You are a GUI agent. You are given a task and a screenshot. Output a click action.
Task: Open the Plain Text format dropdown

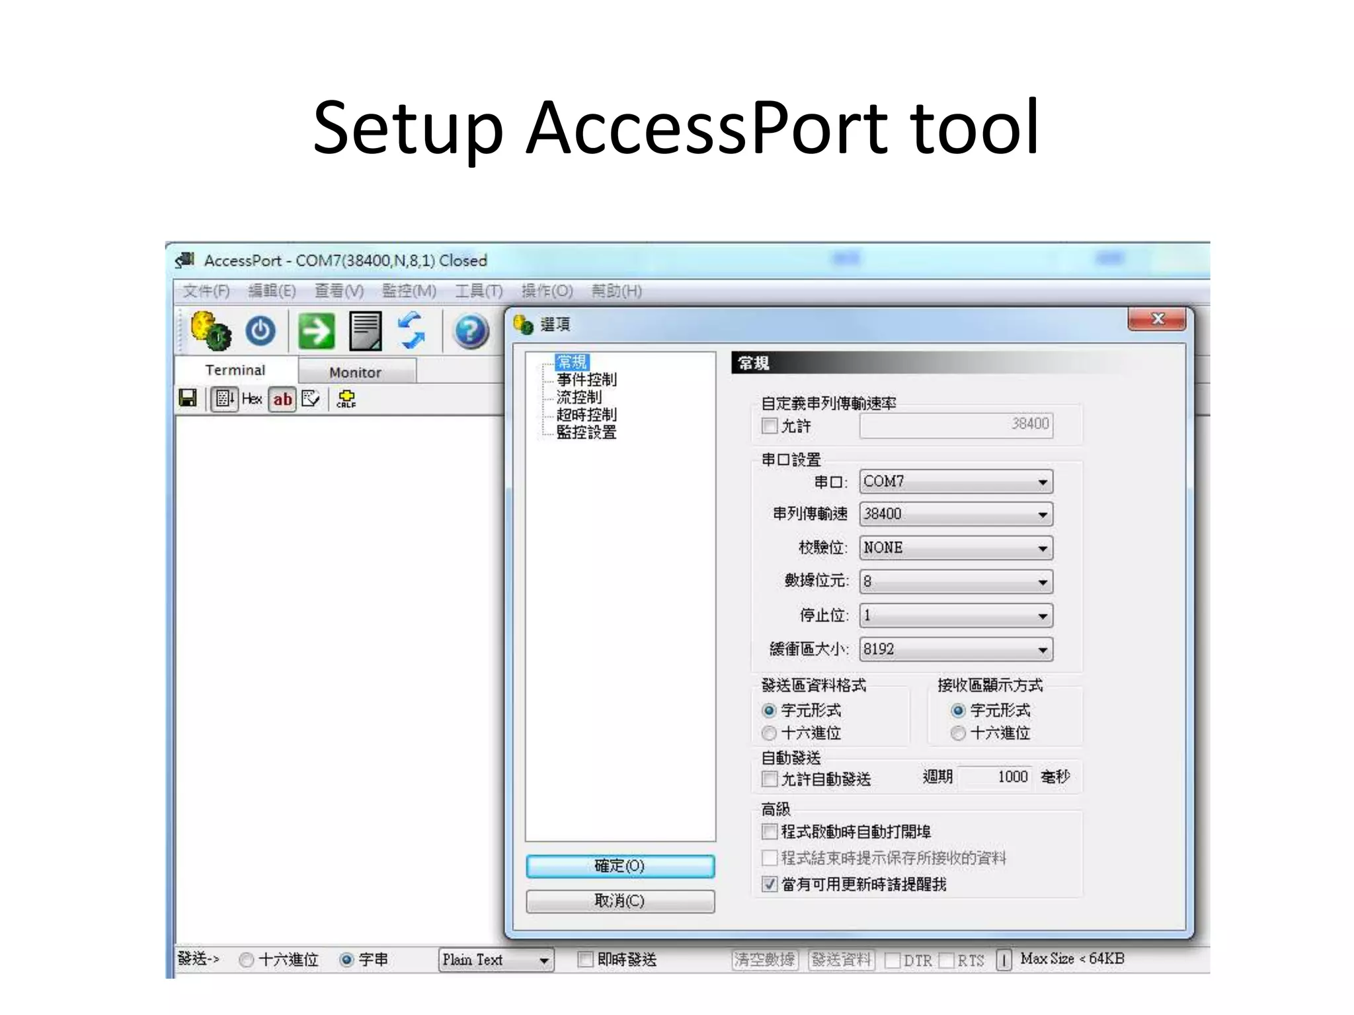pos(496,960)
